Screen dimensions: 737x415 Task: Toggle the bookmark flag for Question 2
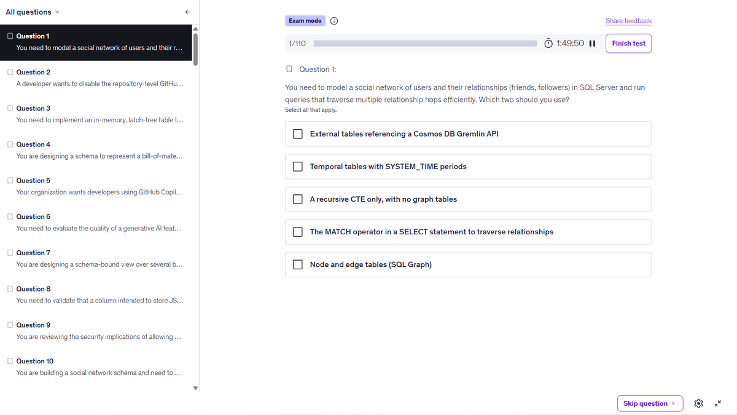[x=10, y=72]
